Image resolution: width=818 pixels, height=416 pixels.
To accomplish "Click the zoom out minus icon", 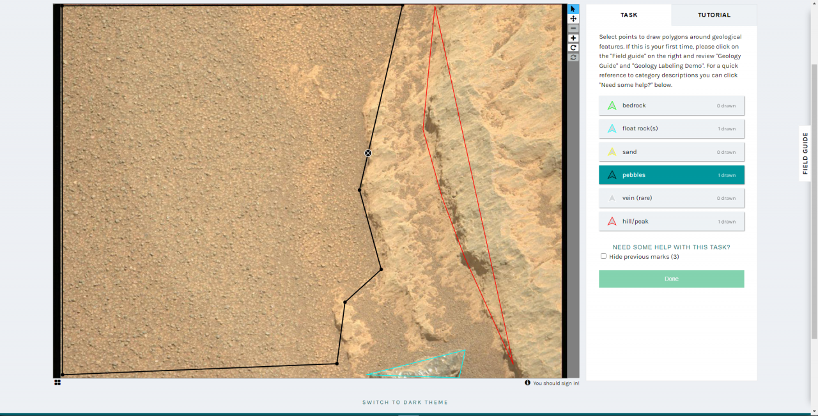I will point(573,28).
